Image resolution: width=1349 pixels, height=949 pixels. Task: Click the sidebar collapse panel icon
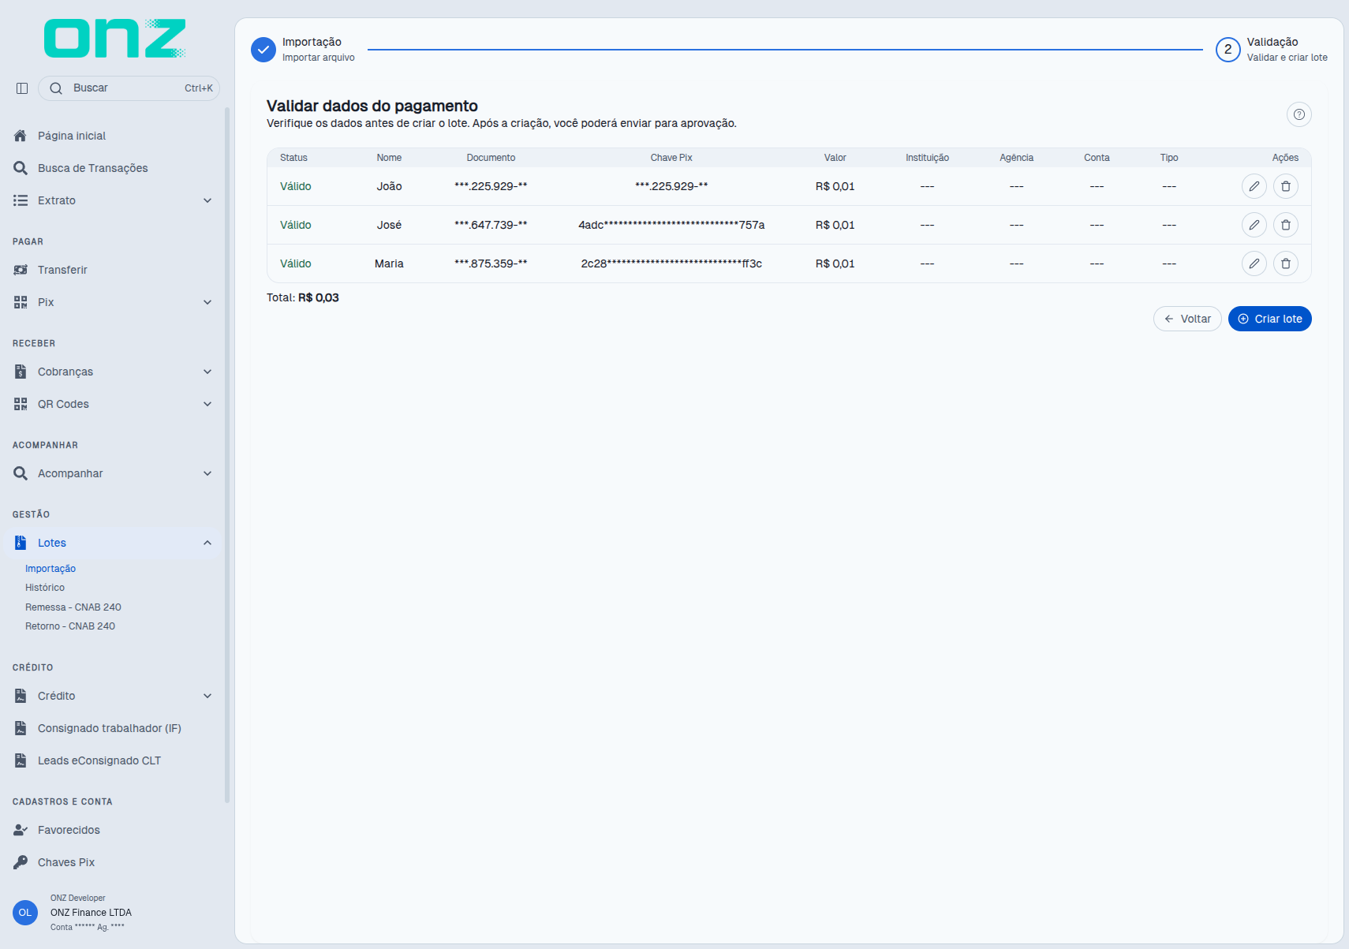pyautogui.click(x=22, y=88)
